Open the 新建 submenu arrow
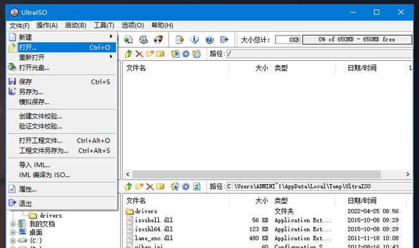The image size is (419, 248). tap(110, 37)
